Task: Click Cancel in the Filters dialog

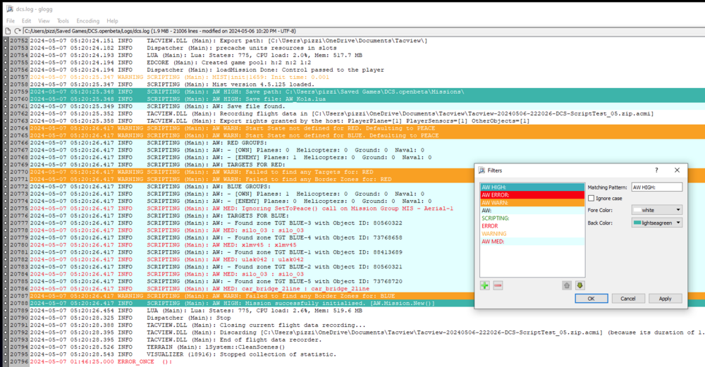Action: point(628,299)
